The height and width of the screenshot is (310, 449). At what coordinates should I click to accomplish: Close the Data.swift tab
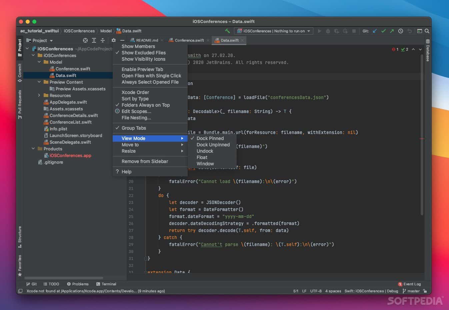(x=242, y=40)
